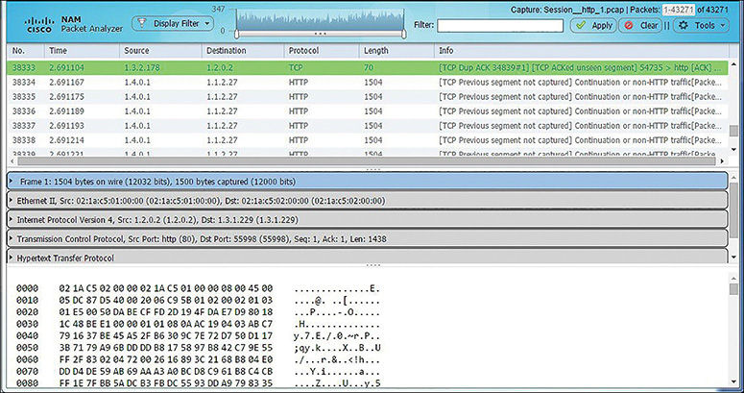Click the packet rate histogram graph

[x=321, y=20]
